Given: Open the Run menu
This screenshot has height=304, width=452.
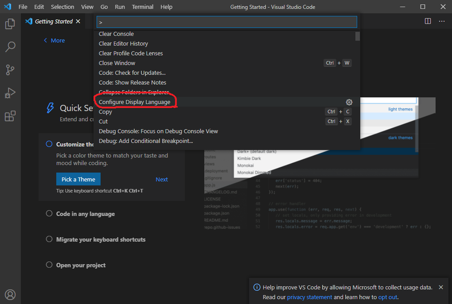Looking at the screenshot, I should [120, 7].
